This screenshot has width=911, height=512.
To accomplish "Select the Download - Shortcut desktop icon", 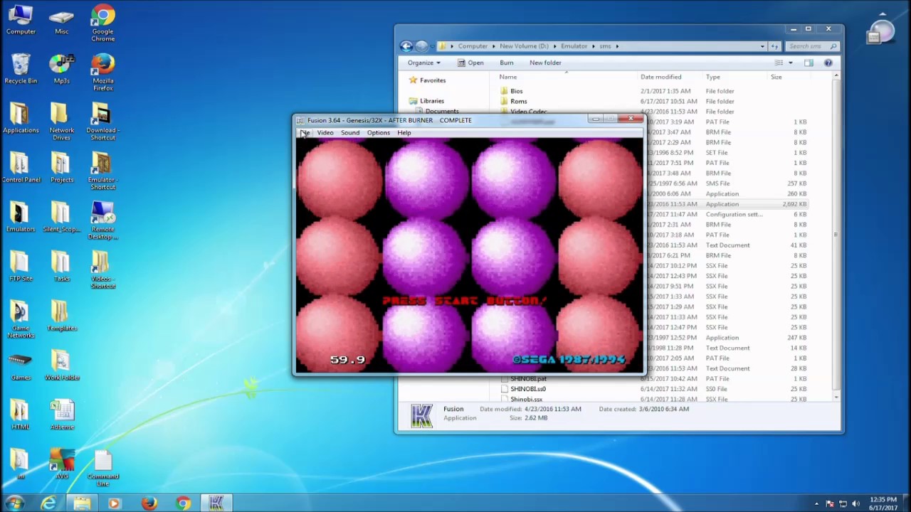I will (102, 122).
